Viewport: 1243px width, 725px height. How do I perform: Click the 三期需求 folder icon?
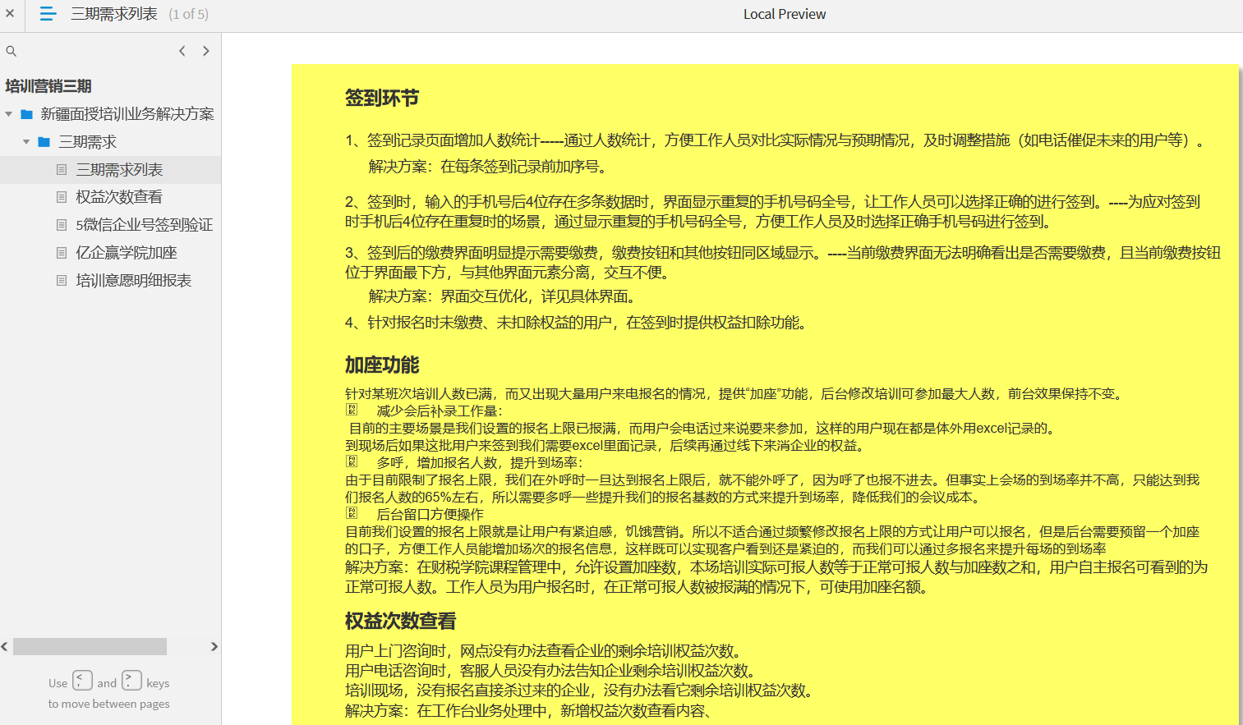pos(44,142)
